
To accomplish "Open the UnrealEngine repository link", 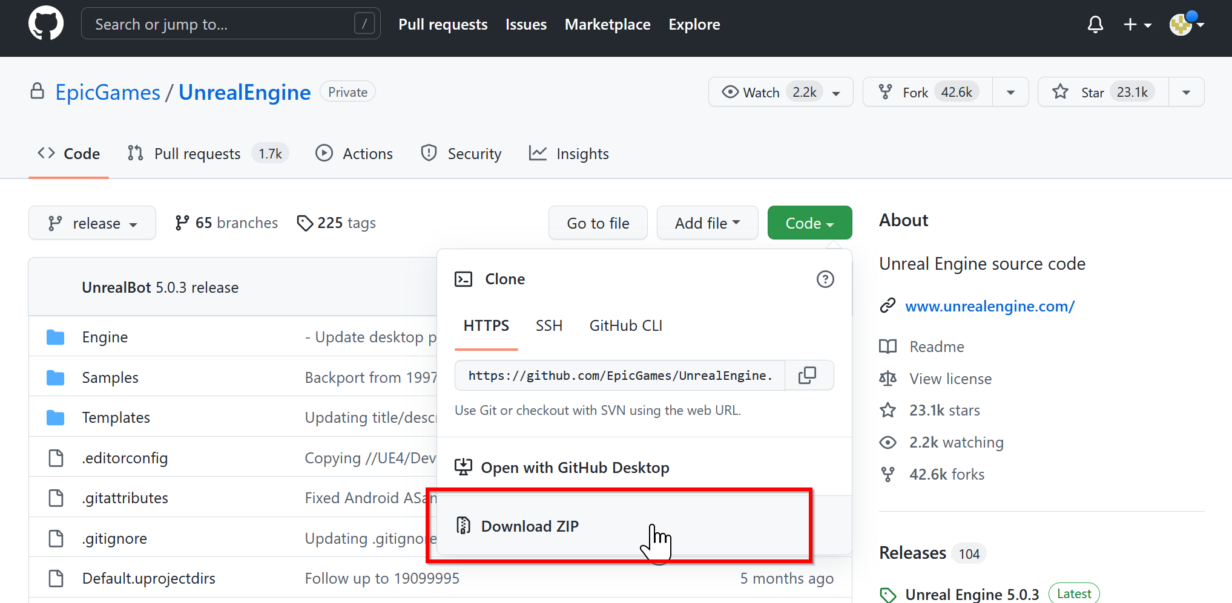I will (245, 92).
